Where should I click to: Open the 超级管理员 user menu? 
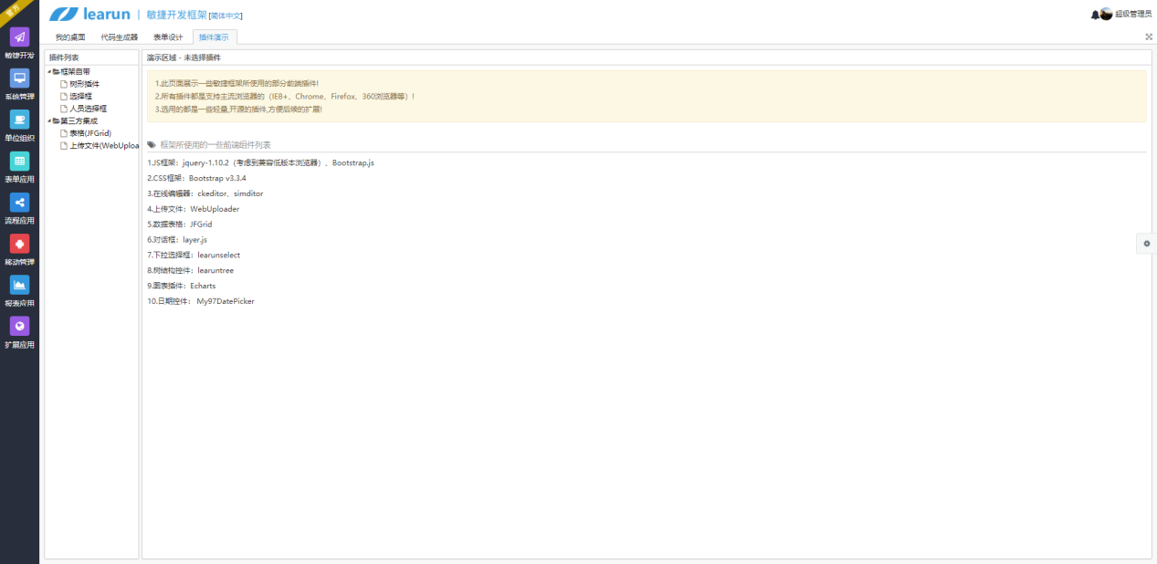click(1132, 15)
